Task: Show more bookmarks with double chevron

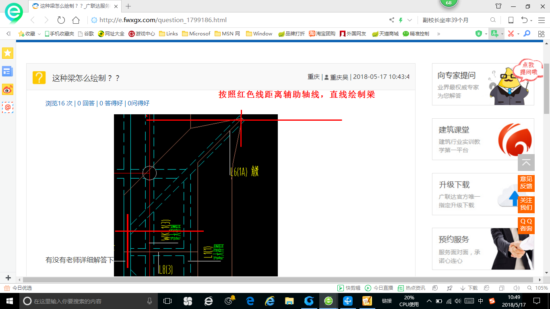Action: tap(438, 34)
